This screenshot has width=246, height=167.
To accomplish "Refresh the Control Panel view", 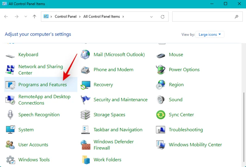I will click(163, 17).
